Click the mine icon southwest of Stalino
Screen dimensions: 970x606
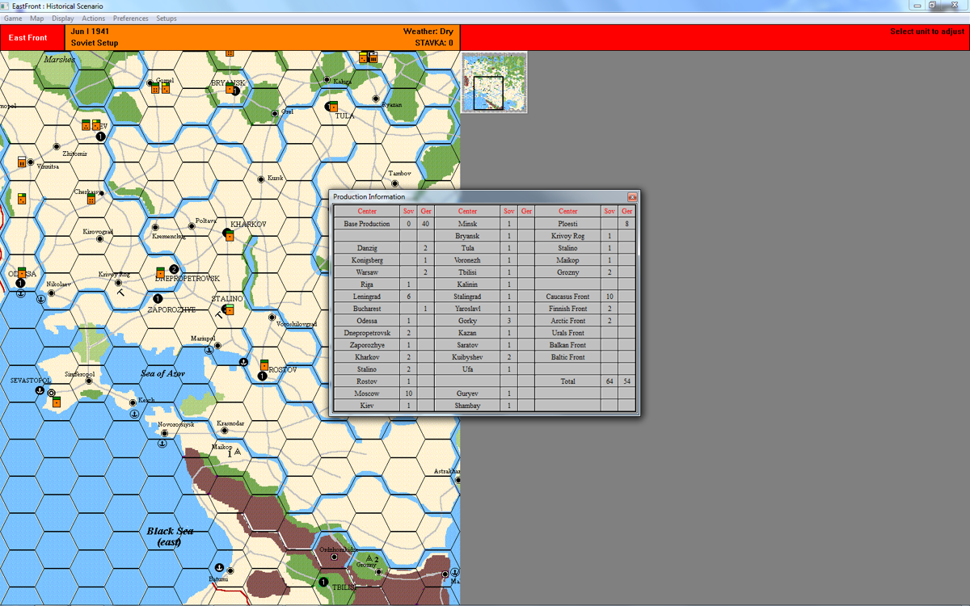coord(220,314)
